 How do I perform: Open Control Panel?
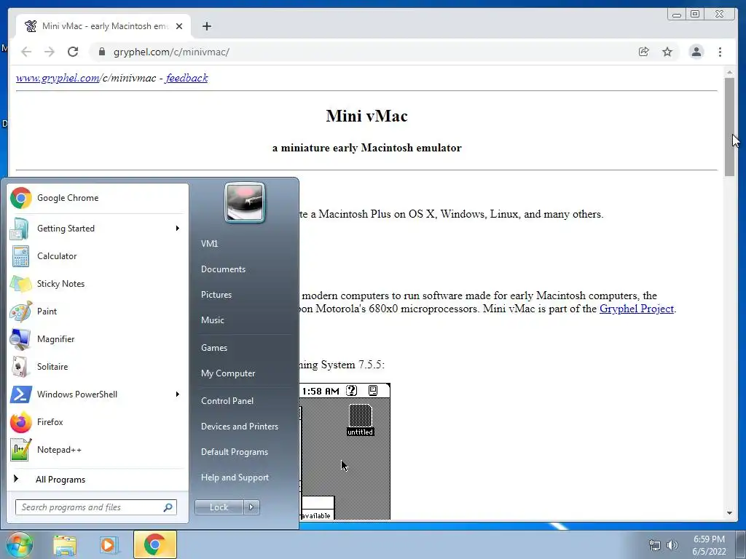pos(227,401)
